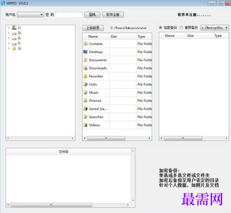Select the Videos folder icon
The width and height of the screenshot is (231, 213).
click(85, 125)
